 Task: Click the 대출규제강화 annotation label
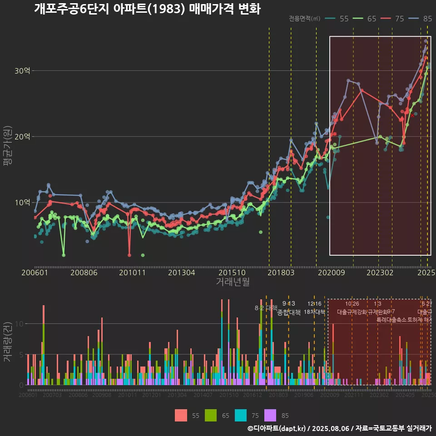click(x=352, y=312)
